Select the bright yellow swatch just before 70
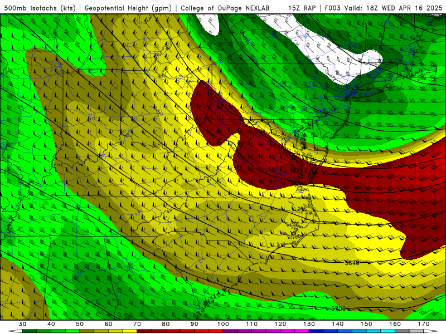This screenshot has height=334, width=446. pyautogui.click(x=130, y=331)
